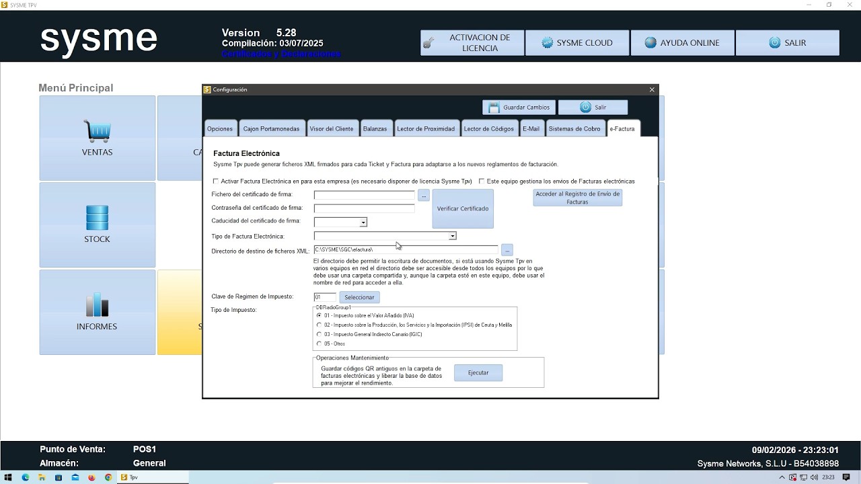Switch to the Opciones tab

coord(220,128)
